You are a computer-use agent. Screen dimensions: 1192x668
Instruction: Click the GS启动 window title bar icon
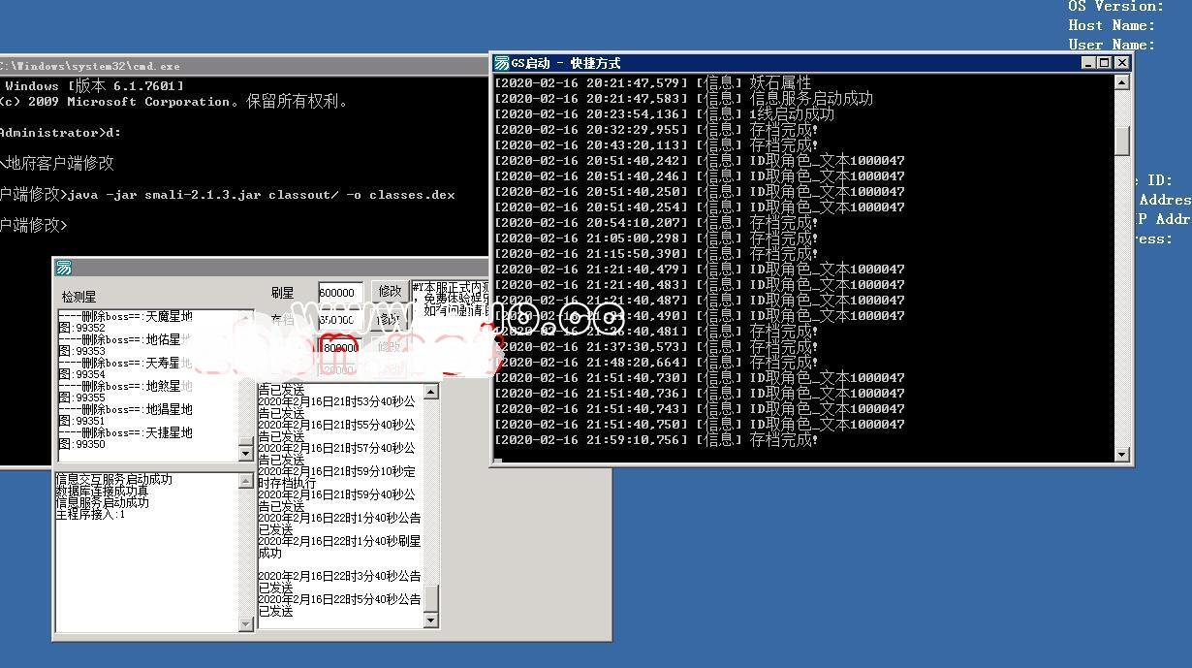tap(501, 63)
